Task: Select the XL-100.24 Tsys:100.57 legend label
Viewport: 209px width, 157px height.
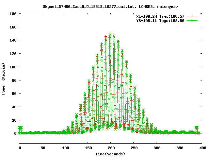Action: coord(160,16)
